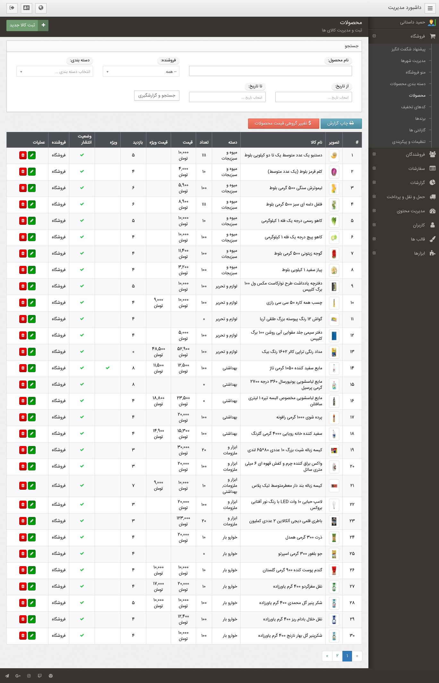Click the globe icon in top bar
The image size is (439, 683).
(41, 8)
